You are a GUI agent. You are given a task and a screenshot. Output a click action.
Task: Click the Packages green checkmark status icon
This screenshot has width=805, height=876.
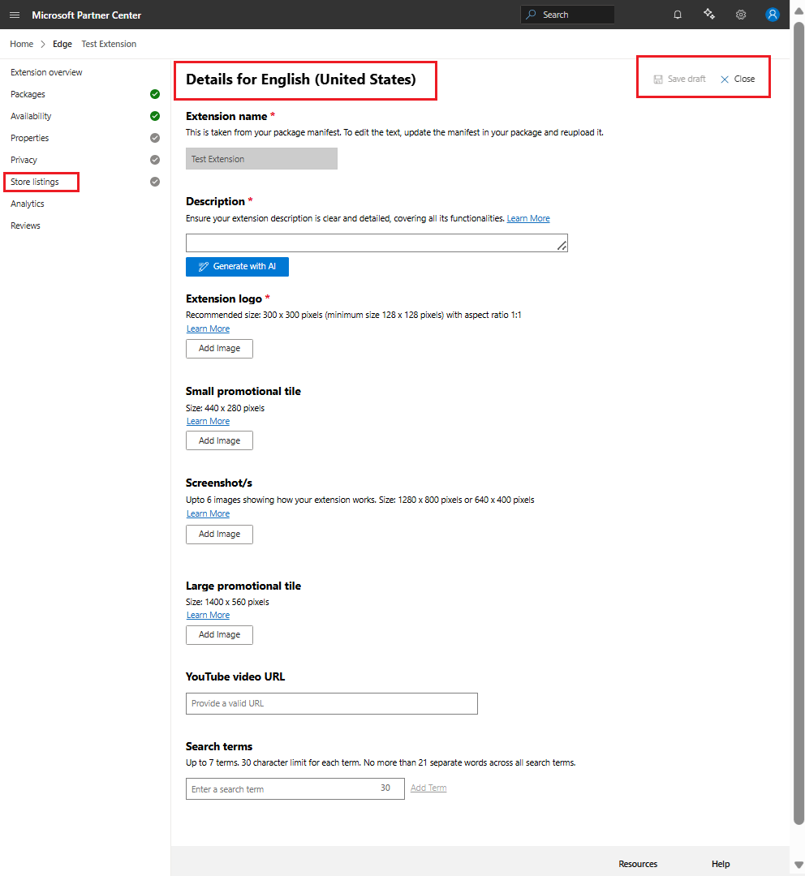point(155,94)
